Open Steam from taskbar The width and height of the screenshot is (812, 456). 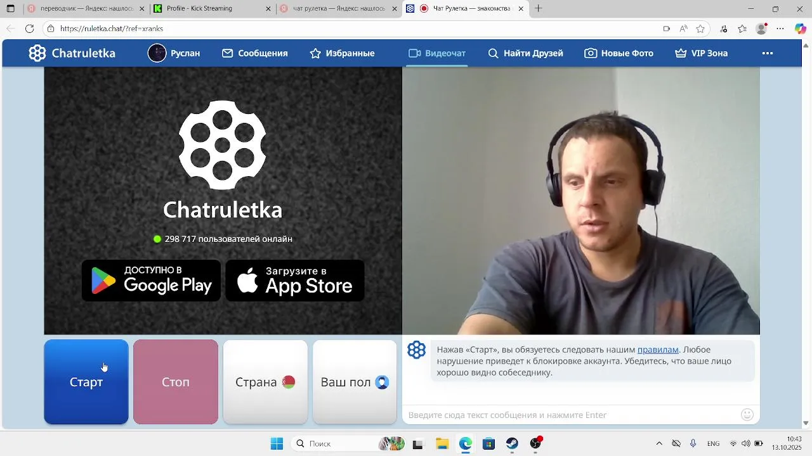(x=512, y=444)
